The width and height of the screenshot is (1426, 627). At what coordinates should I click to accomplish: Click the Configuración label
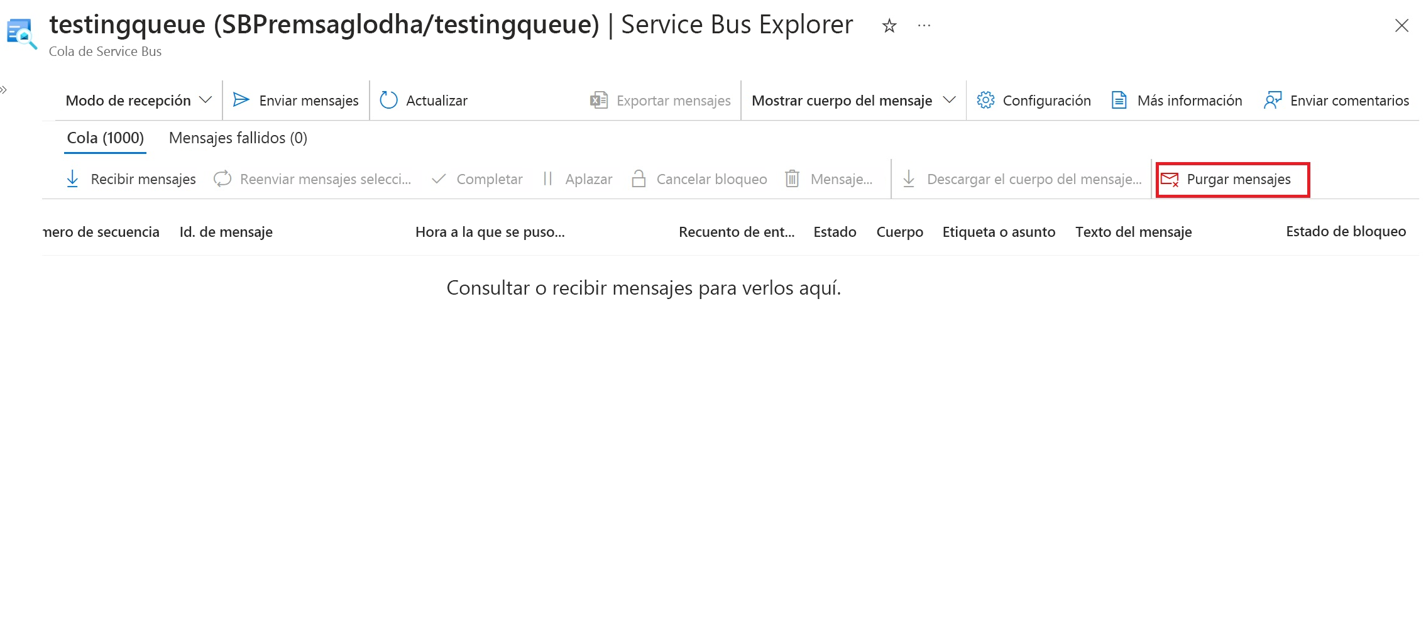pos(1046,101)
